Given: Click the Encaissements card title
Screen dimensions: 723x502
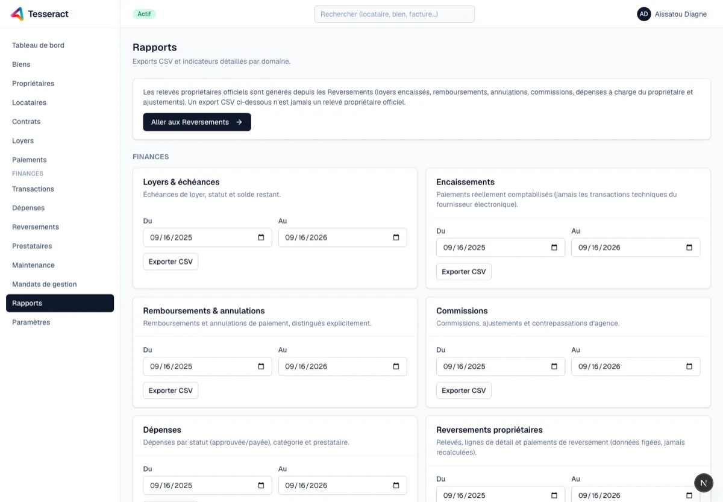Looking at the screenshot, I should pos(465,182).
